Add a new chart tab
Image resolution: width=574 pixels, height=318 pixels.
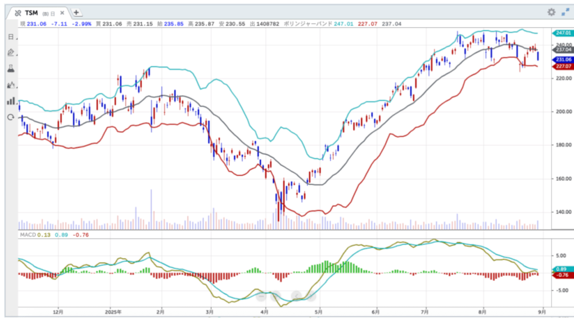coord(76,12)
